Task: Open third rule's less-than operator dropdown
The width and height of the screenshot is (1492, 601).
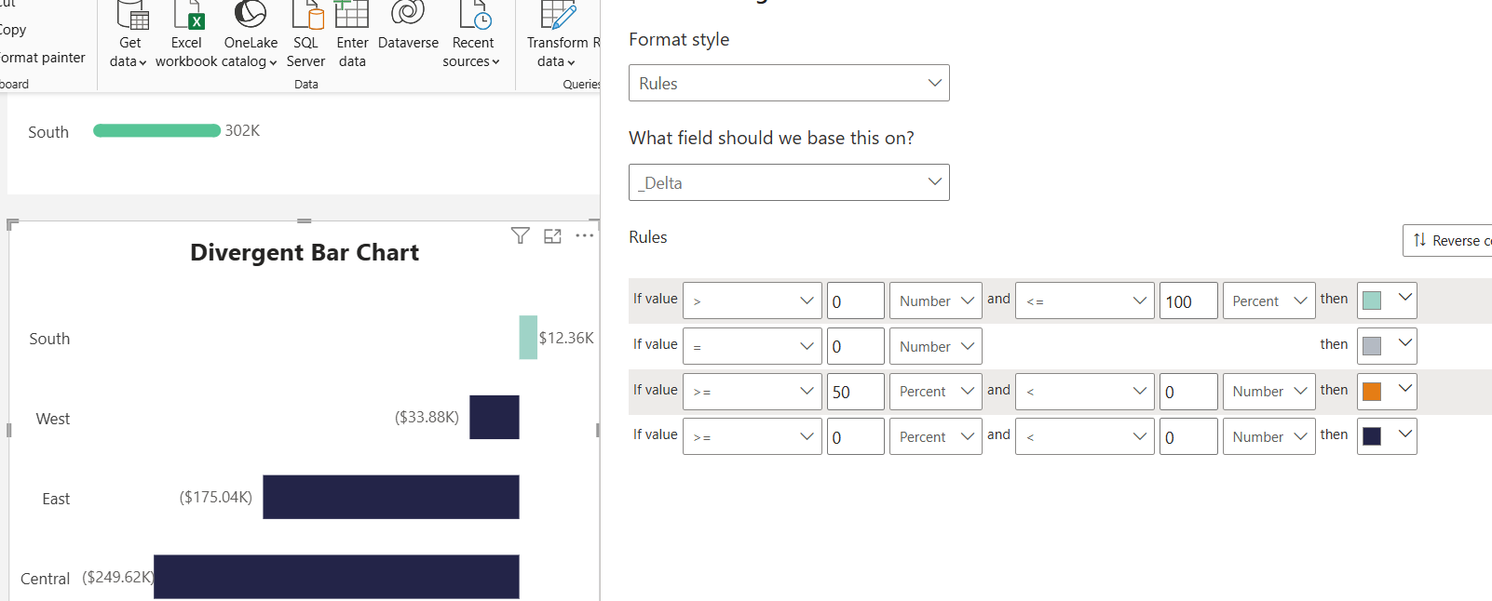Action: [x=1085, y=392]
